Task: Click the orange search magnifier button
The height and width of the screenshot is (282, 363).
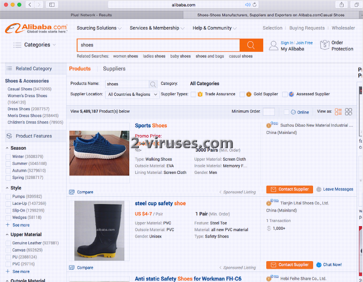Action: click(x=251, y=45)
